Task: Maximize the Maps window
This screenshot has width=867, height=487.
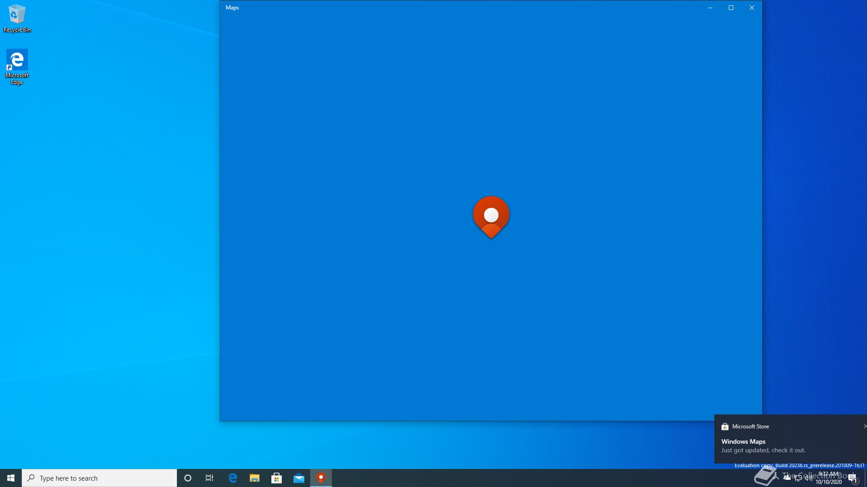Action: (x=731, y=8)
